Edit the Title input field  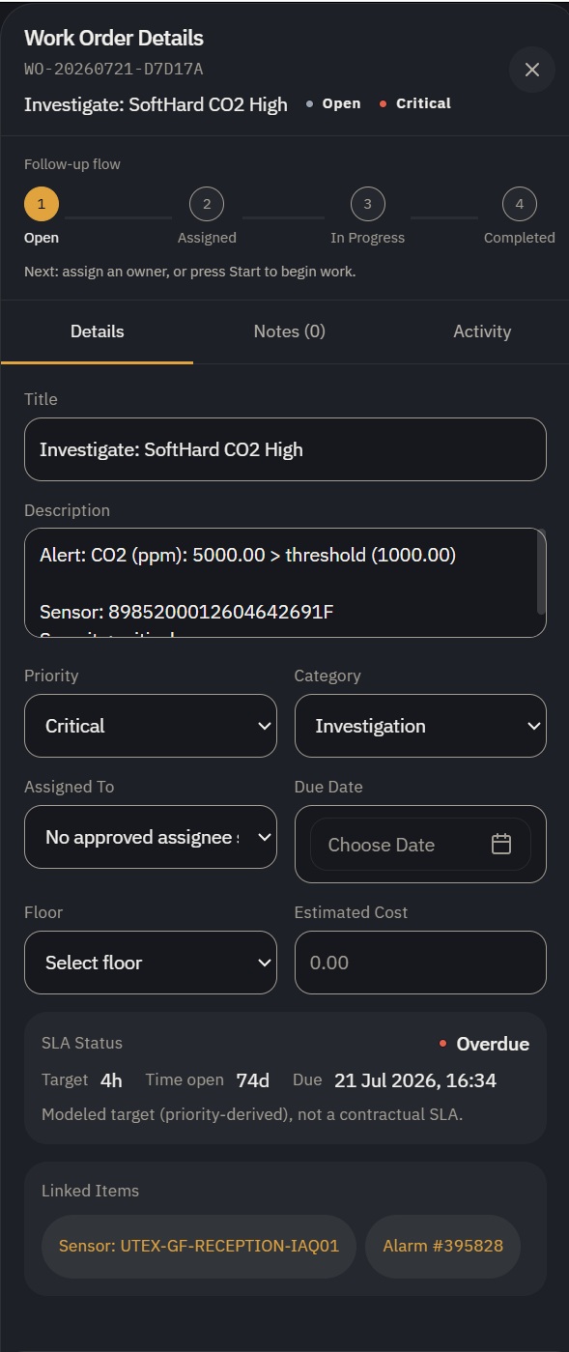[285, 449]
